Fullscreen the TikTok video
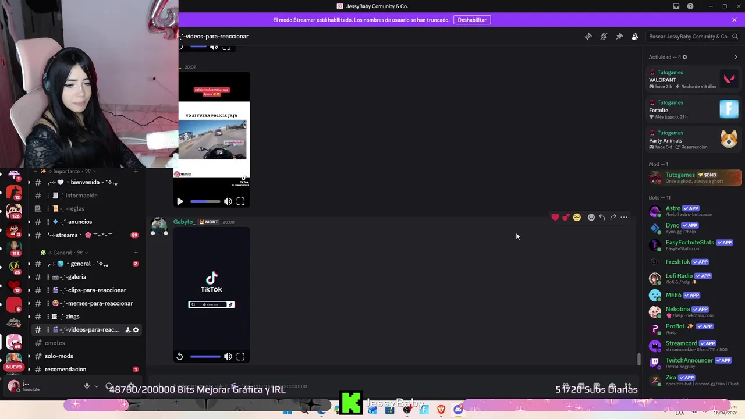Viewport: 745px width, 419px height. tap(240, 357)
